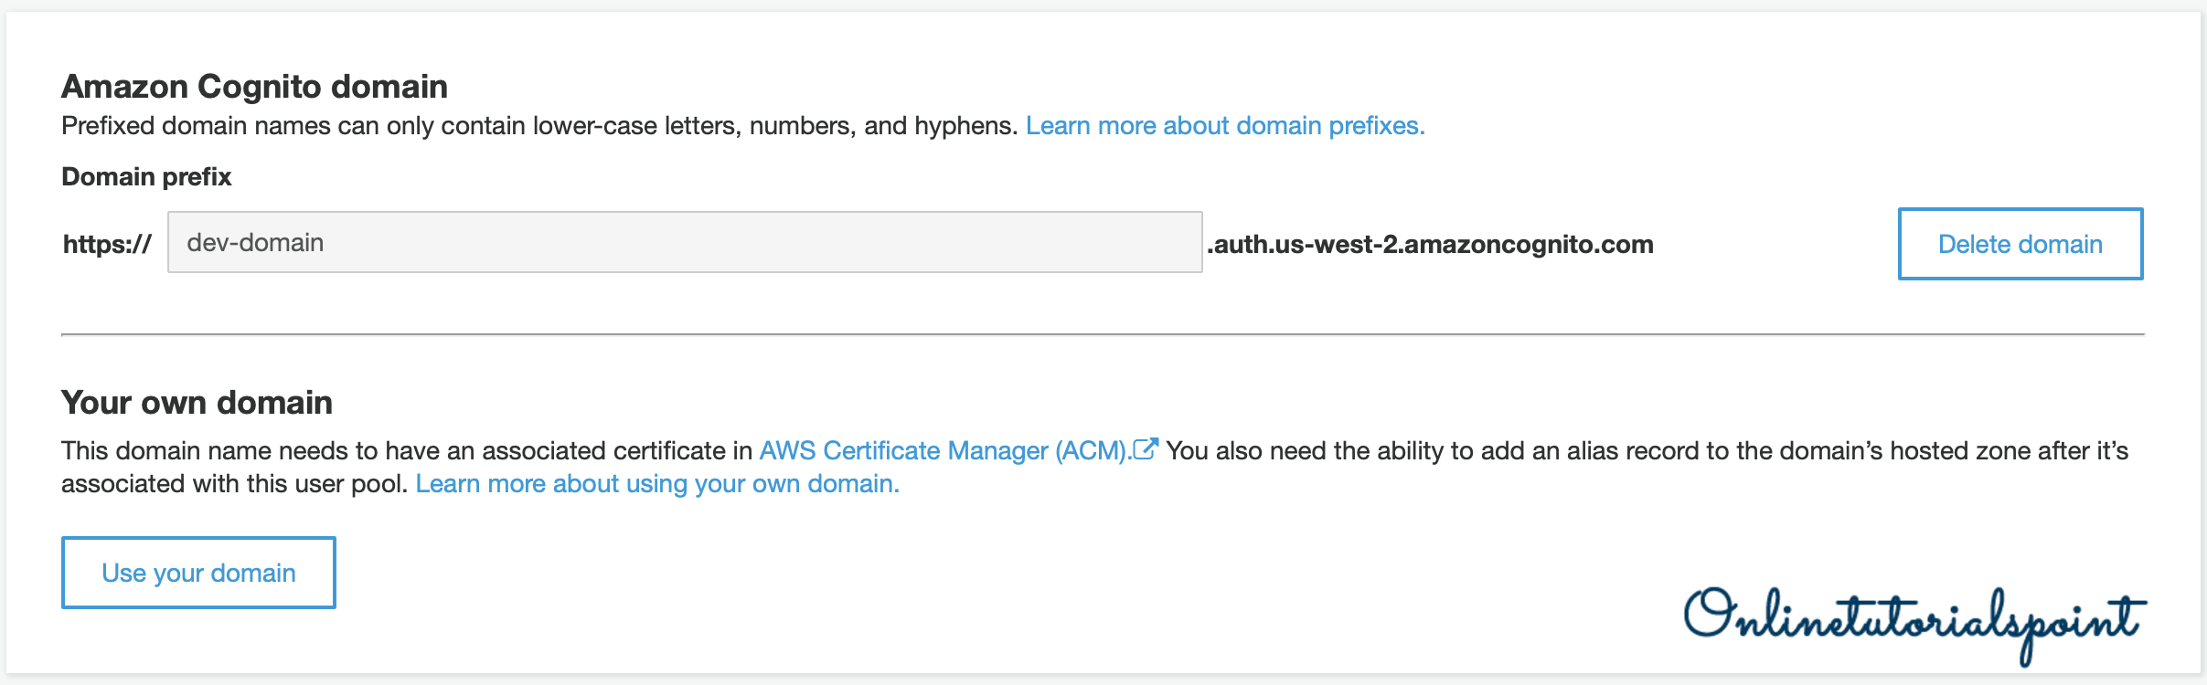
Task: Open Learn more about using your own domain
Action: [656, 484]
